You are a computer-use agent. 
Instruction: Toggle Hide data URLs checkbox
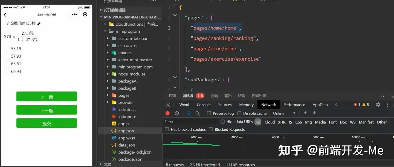point(222,122)
